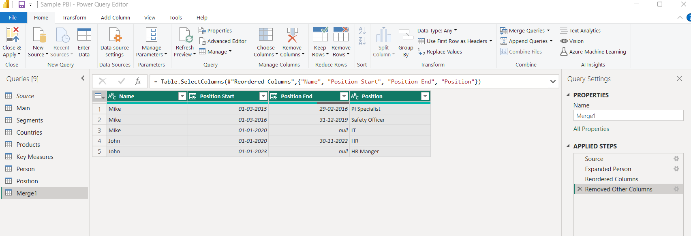Open the Advanced Editor
Viewport: 691px width, 236px height.
tap(222, 41)
